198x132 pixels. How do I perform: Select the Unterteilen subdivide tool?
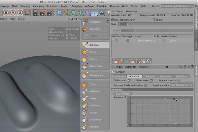(x=96, y=22)
